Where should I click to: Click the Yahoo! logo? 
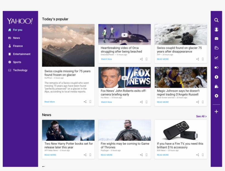[20, 21]
